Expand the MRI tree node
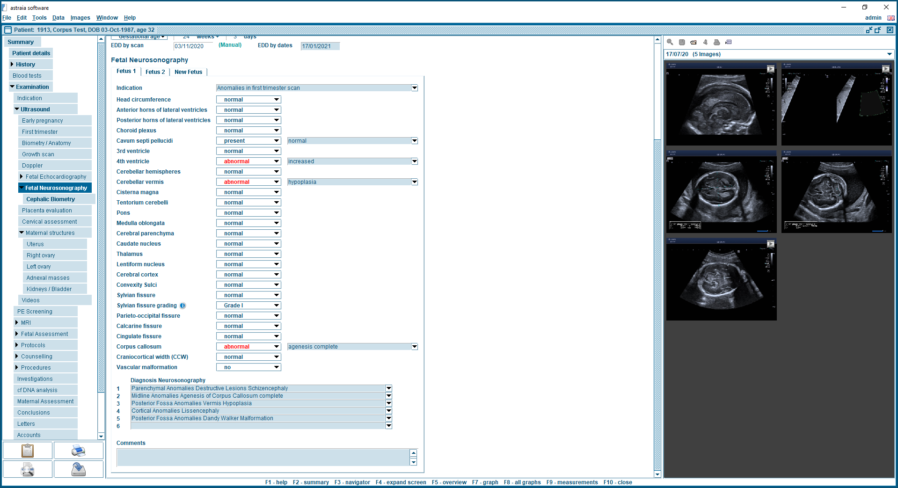This screenshot has height=488, width=898. pyautogui.click(x=17, y=322)
